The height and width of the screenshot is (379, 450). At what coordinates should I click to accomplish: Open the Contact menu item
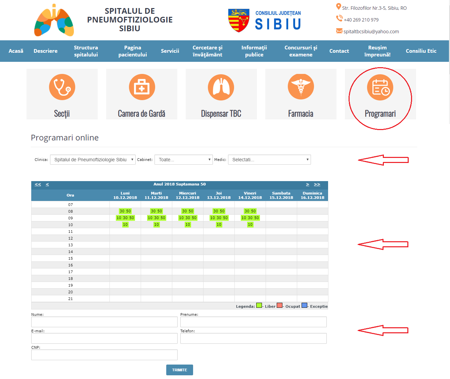(339, 51)
